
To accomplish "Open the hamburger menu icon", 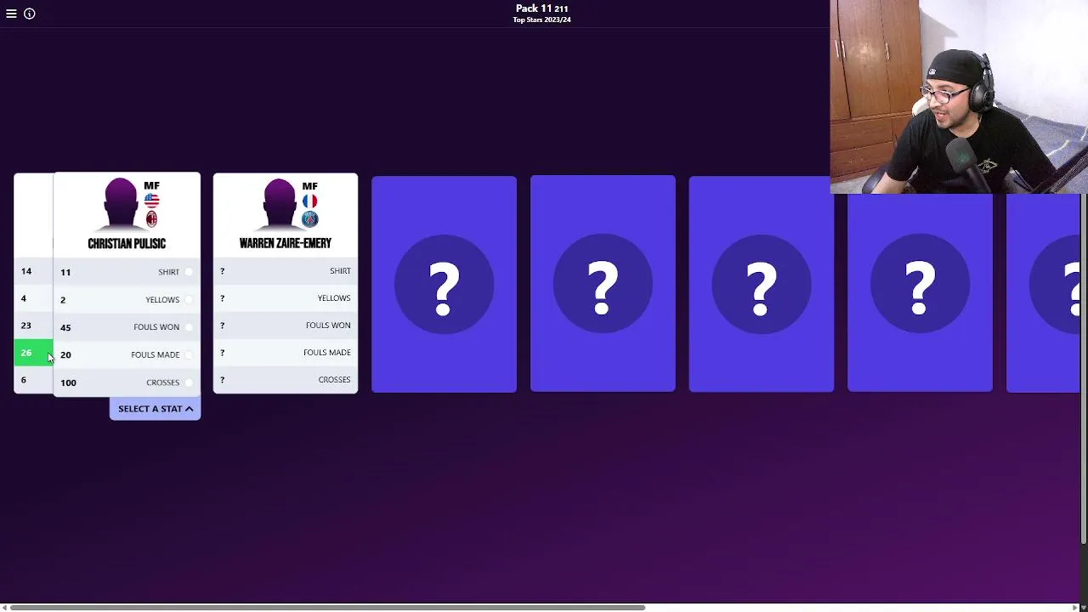I will (x=11, y=14).
